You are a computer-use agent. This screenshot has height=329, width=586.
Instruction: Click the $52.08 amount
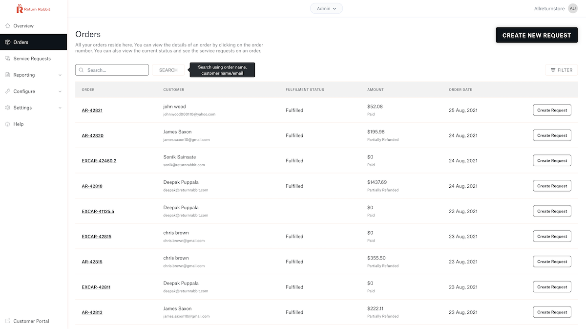pos(375,107)
